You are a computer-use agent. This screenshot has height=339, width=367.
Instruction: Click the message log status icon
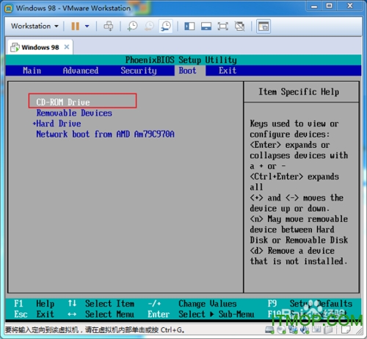click(346, 330)
